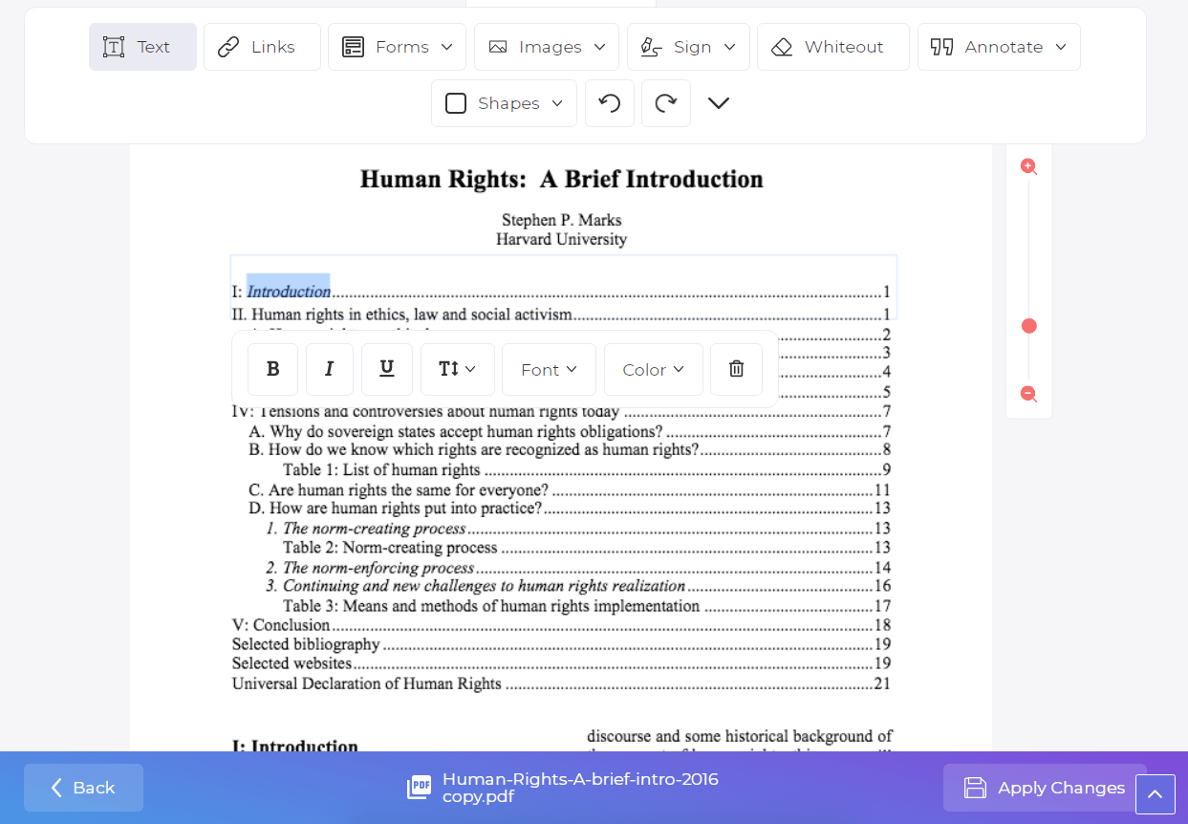This screenshot has width=1188, height=824.
Task: Toggle bold formatting on selected text
Action: tap(272, 369)
